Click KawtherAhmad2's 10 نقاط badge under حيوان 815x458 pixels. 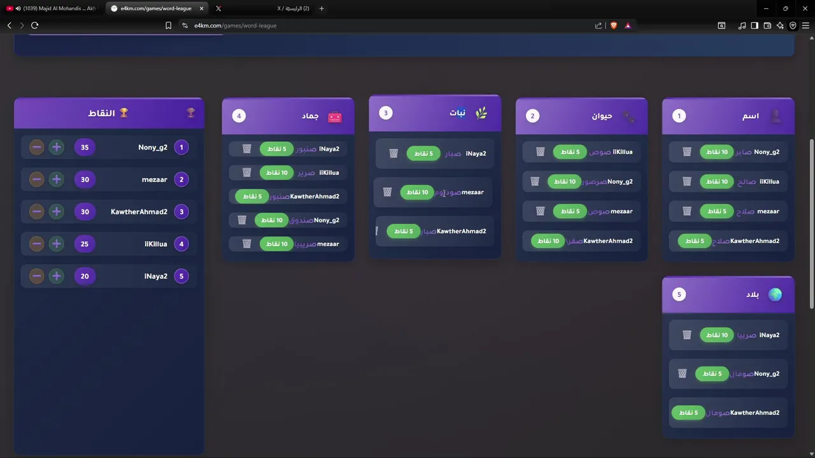548,241
